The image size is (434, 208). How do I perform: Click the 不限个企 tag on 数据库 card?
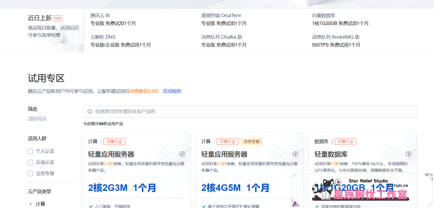pos(345,142)
